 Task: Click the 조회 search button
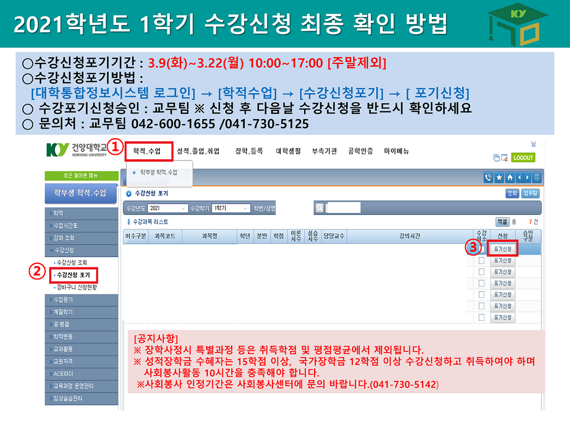(512, 194)
